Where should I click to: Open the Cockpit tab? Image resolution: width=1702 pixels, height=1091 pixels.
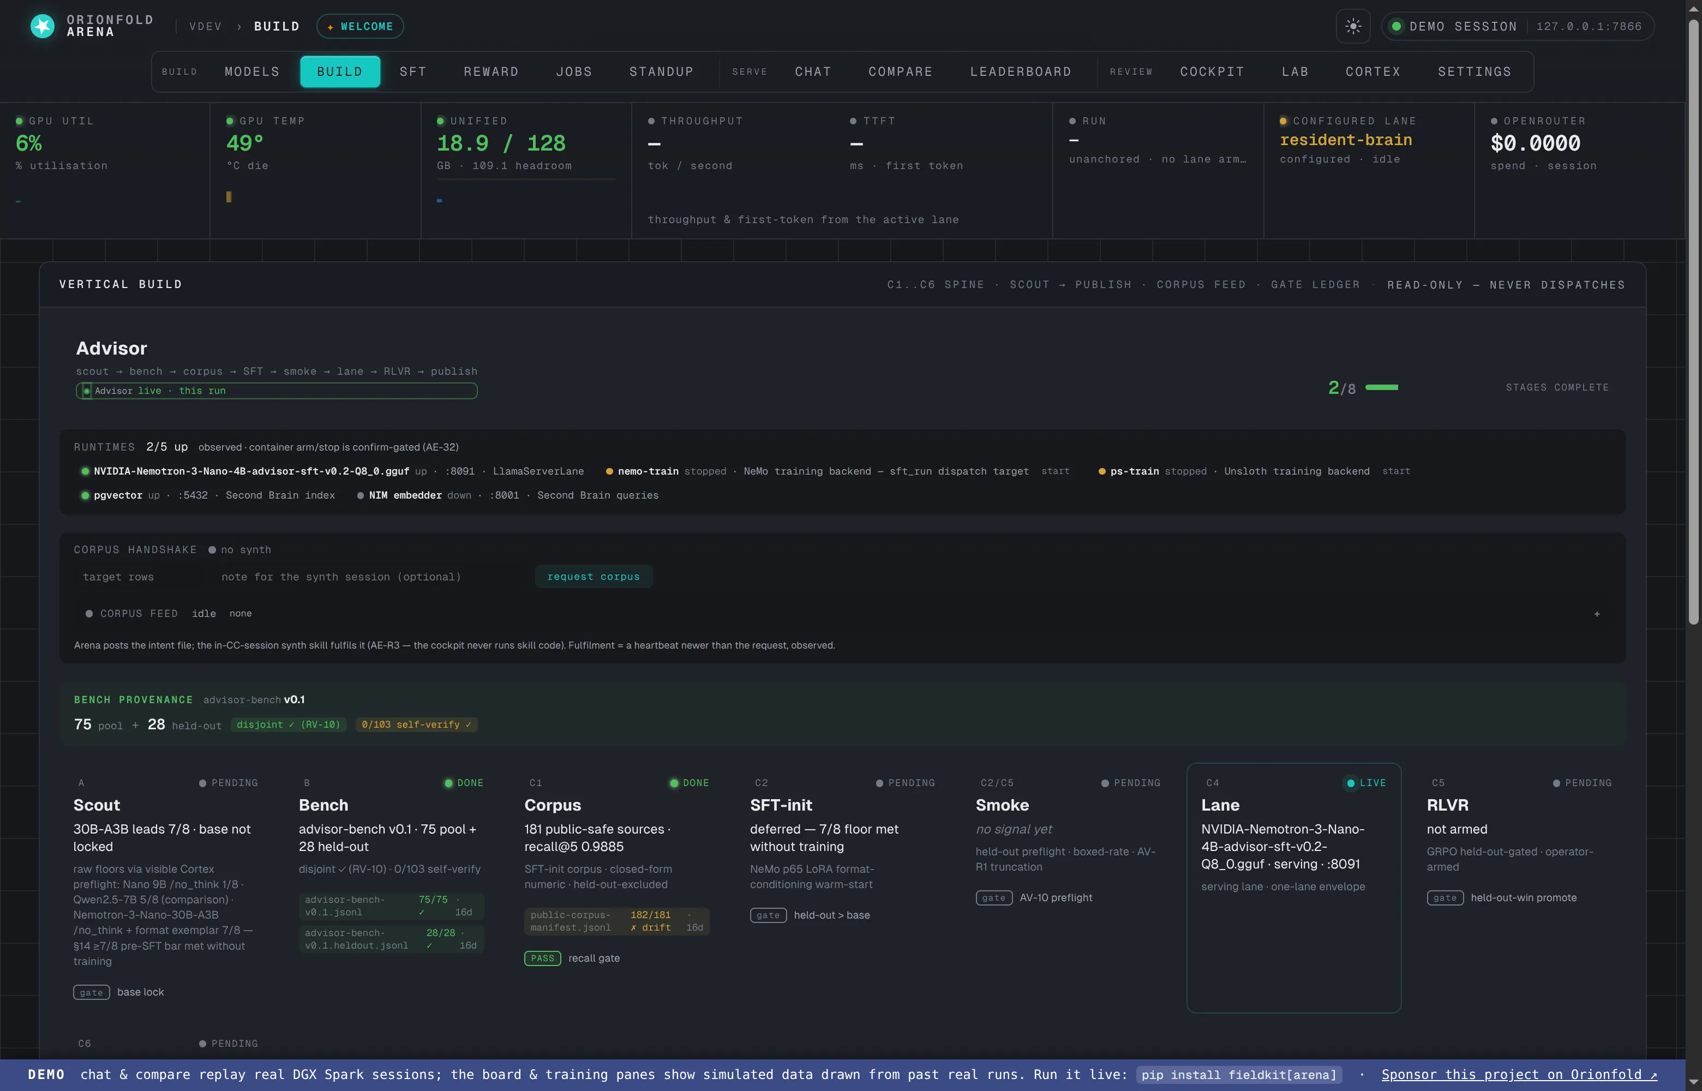pyautogui.click(x=1212, y=71)
